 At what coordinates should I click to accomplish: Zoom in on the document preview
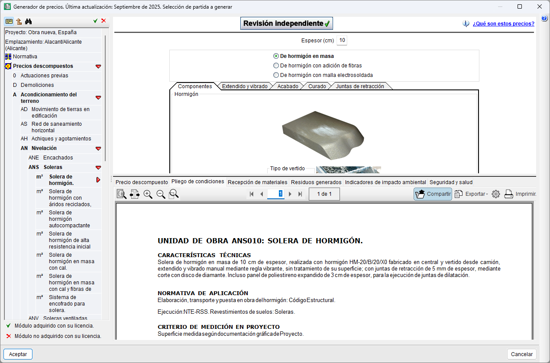(x=148, y=194)
